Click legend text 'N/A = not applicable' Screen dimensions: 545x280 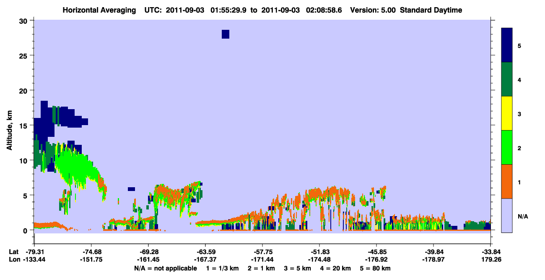[x=165, y=268]
